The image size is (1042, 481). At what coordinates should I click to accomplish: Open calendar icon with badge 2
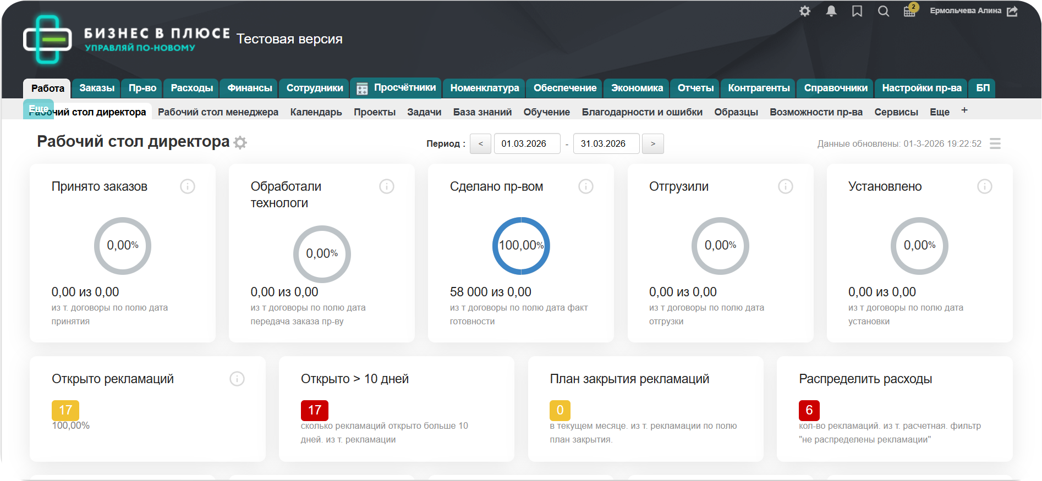coord(909,11)
